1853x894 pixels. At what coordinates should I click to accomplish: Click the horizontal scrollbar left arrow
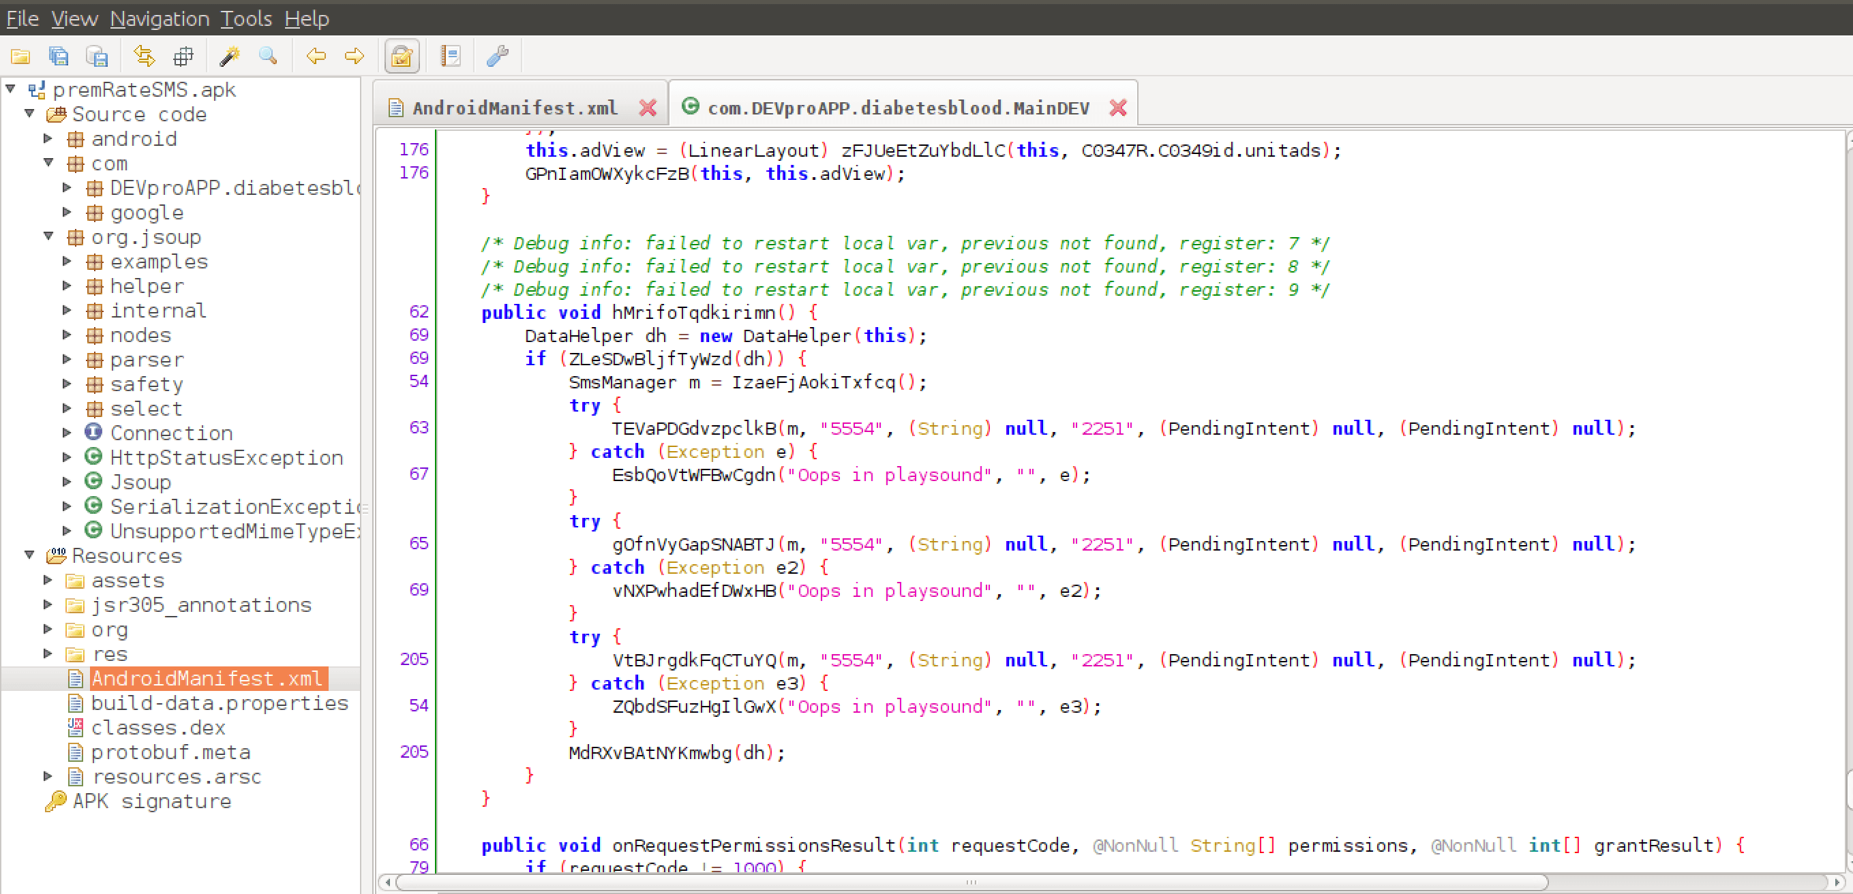pyautogui.click(x=389, y=882)
